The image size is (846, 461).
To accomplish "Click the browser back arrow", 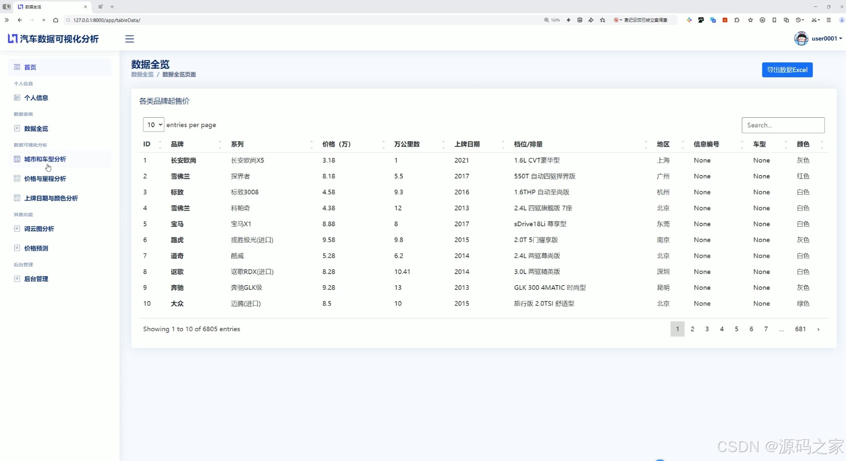I will point(20,20).
